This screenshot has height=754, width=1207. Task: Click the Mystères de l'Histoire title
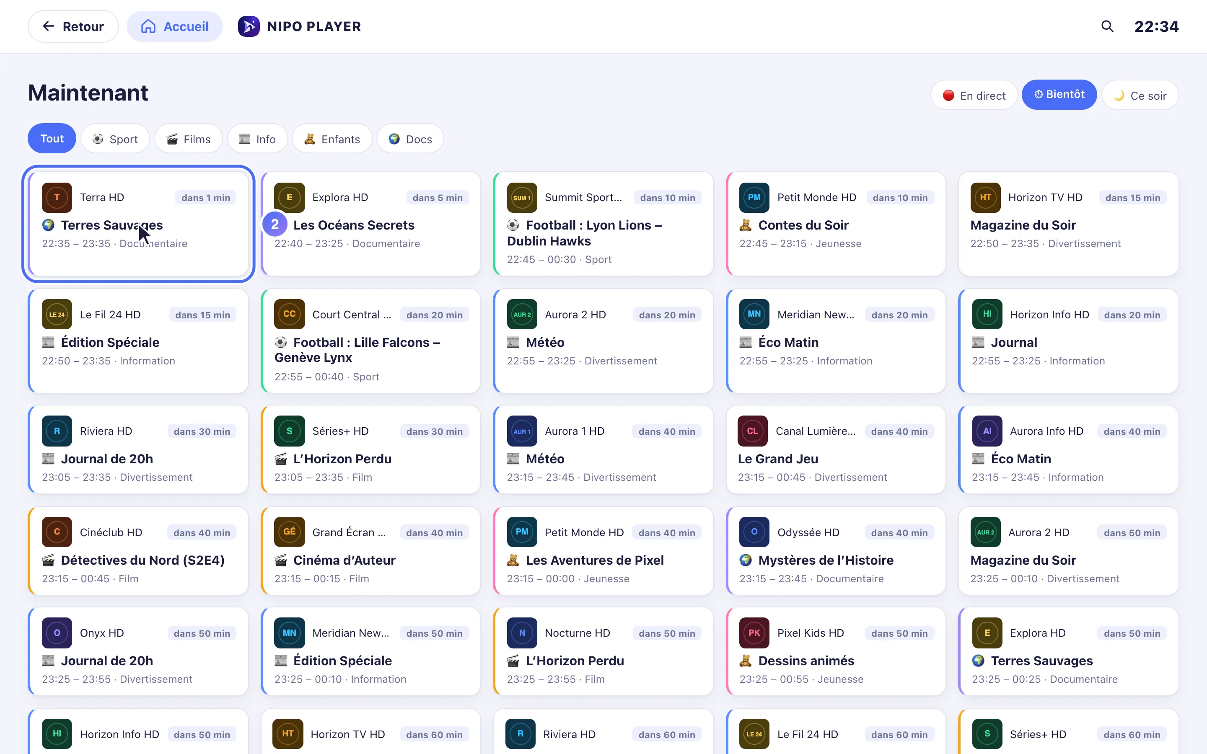tap(826, 560)
